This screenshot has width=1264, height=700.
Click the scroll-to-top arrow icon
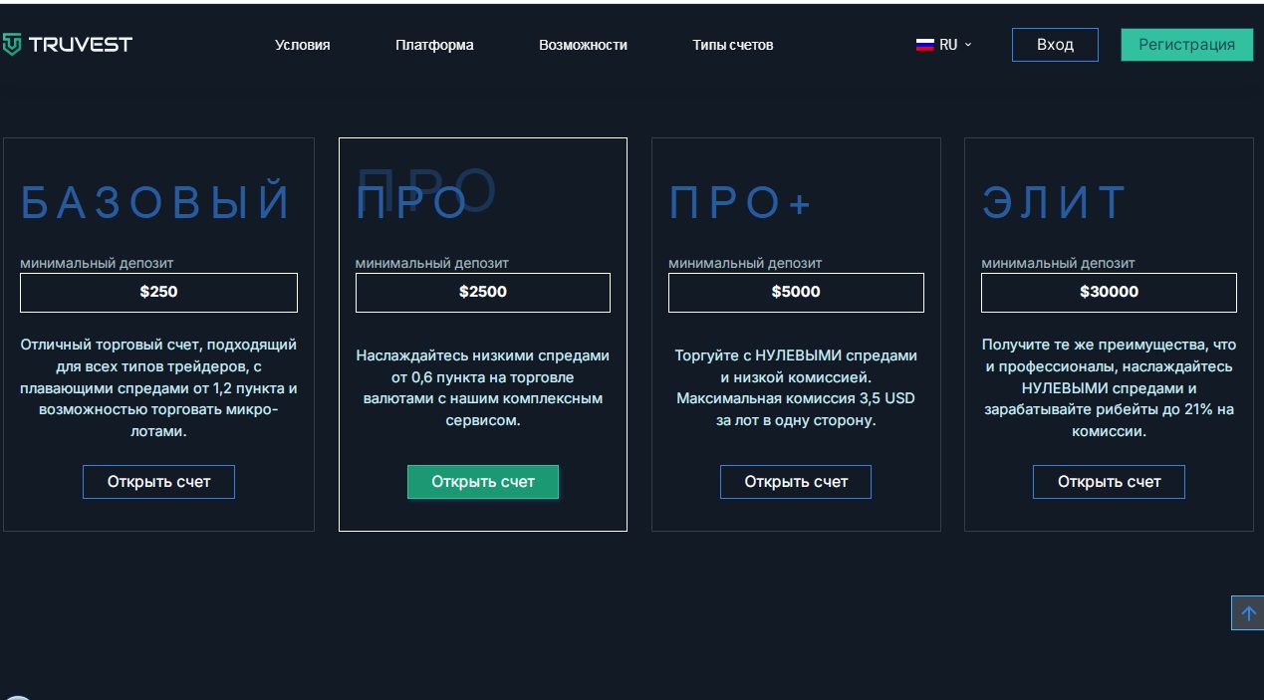(x=1247, y=613)
